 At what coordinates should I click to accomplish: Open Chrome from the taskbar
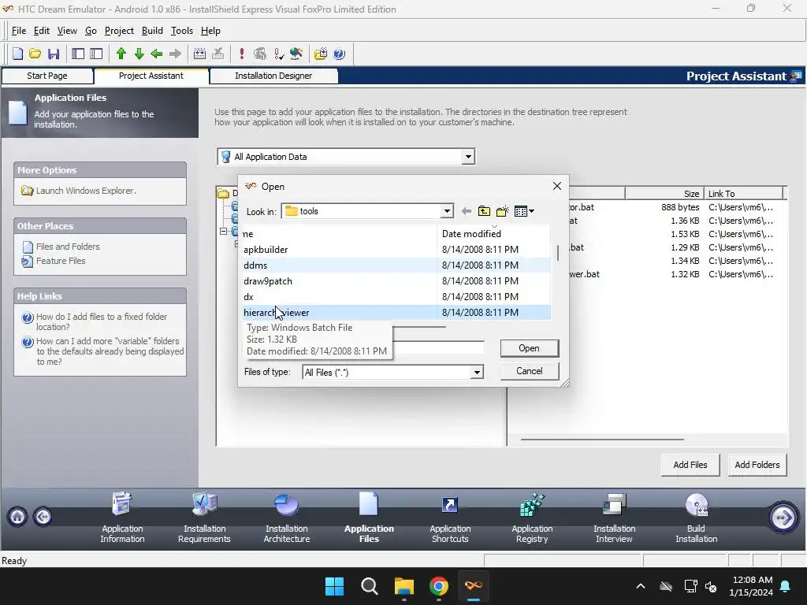point(439,586)
